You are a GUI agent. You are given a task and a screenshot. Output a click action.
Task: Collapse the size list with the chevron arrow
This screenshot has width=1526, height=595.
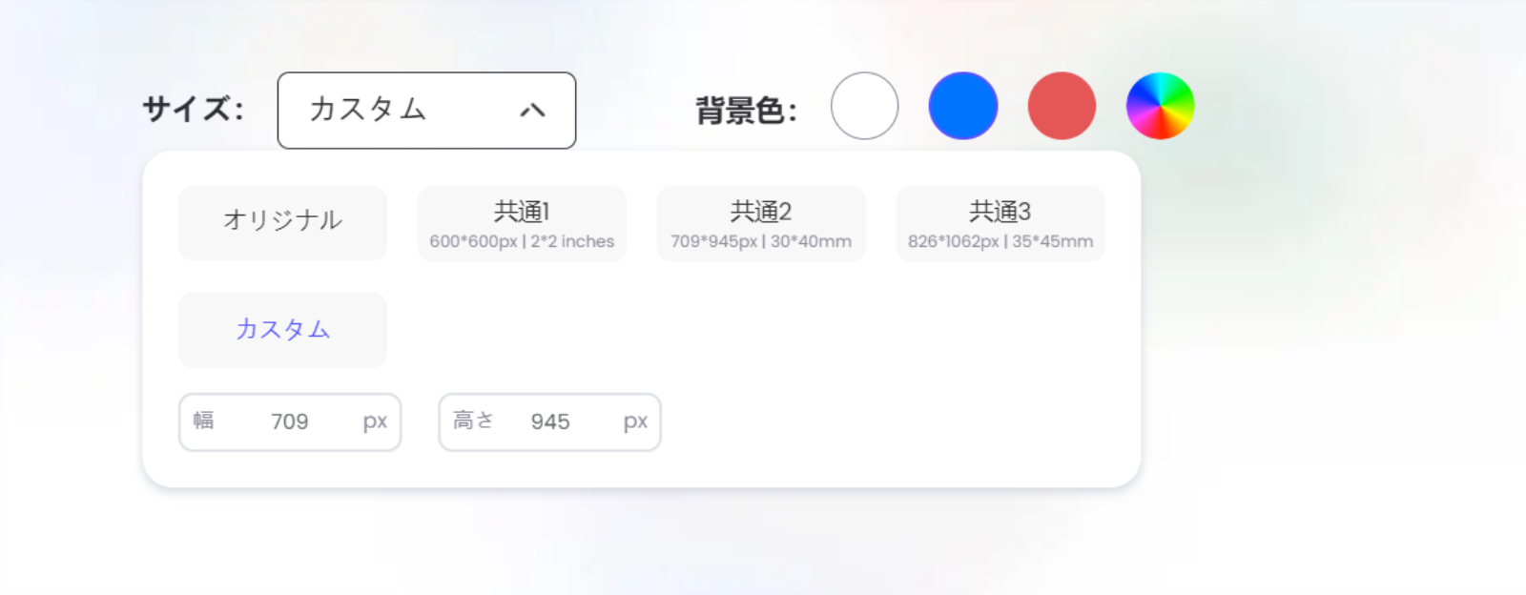pos(532,111)
